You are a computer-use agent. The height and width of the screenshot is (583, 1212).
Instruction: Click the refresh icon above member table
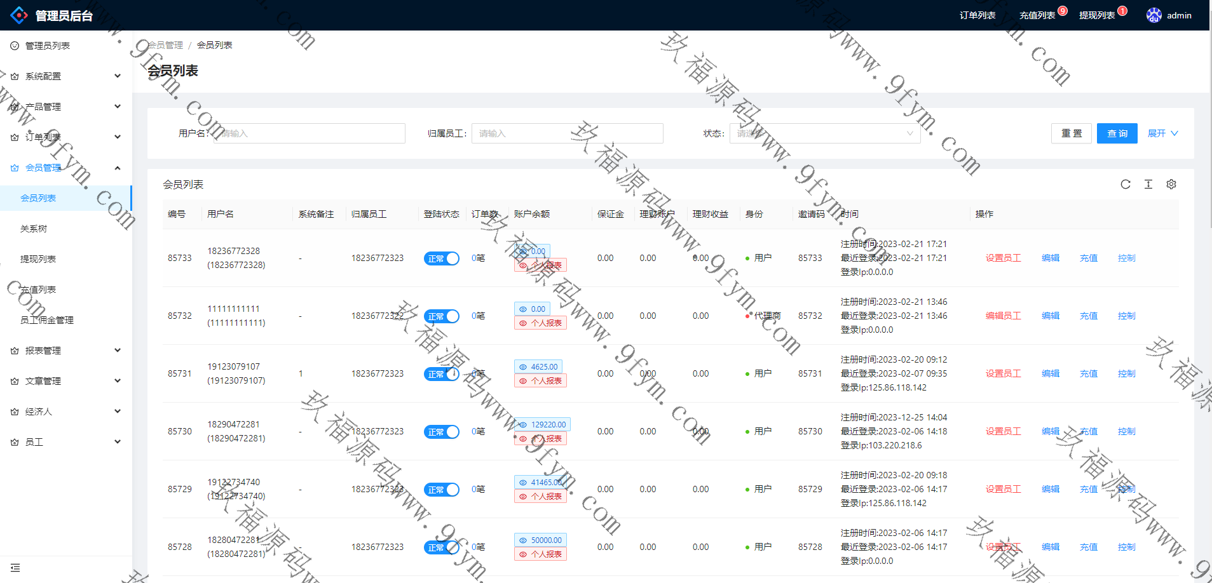click(1125, 184)
